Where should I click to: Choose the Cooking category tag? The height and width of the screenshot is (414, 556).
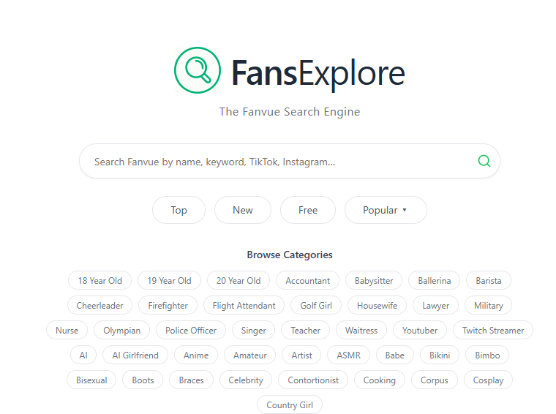click(379, 380)
